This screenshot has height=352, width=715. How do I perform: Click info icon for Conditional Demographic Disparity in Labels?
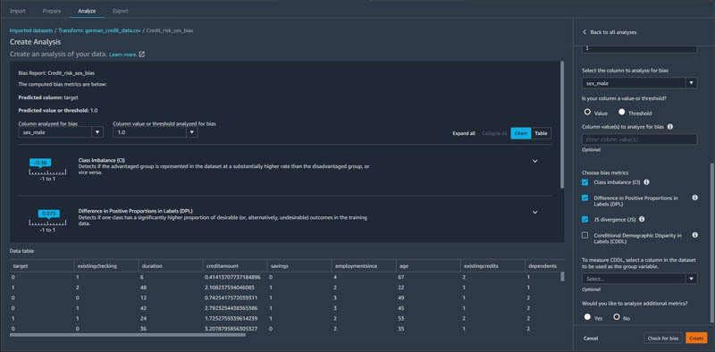pos(695,235)
